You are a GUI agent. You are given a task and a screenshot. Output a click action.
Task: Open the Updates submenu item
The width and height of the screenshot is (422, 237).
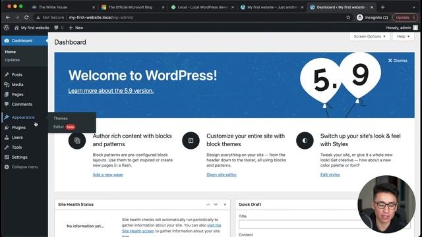point(13,60)
